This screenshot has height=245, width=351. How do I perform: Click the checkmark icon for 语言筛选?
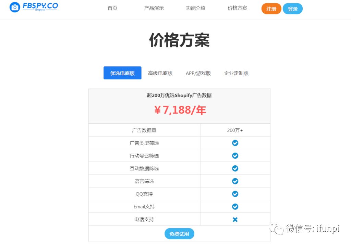pos(235,181)
